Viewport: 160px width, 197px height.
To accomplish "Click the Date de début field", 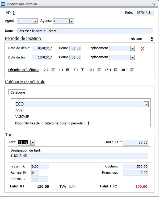I will tap(42, 48).
